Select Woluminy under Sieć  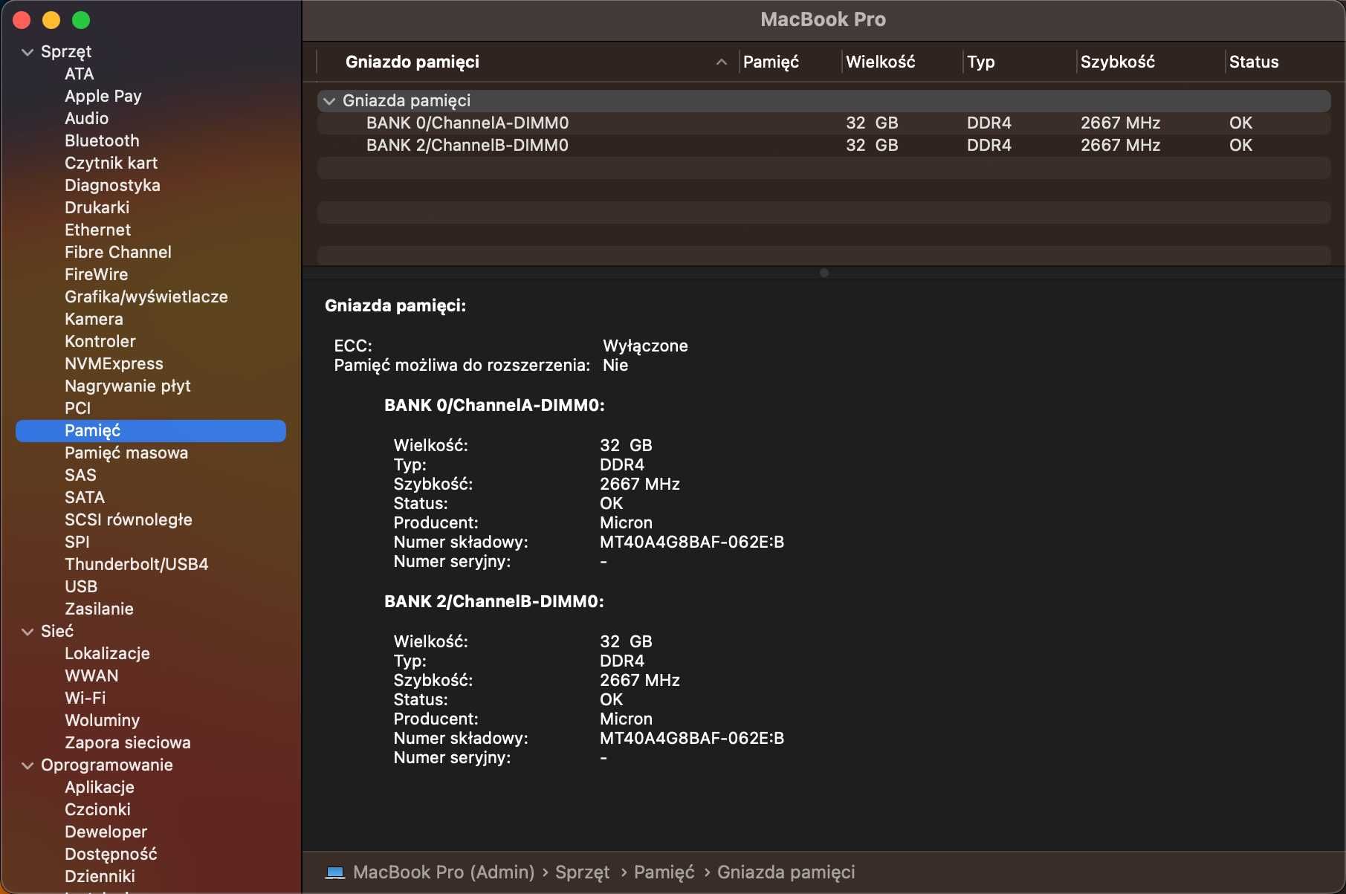pyautogui.click(x=102, y=721)
